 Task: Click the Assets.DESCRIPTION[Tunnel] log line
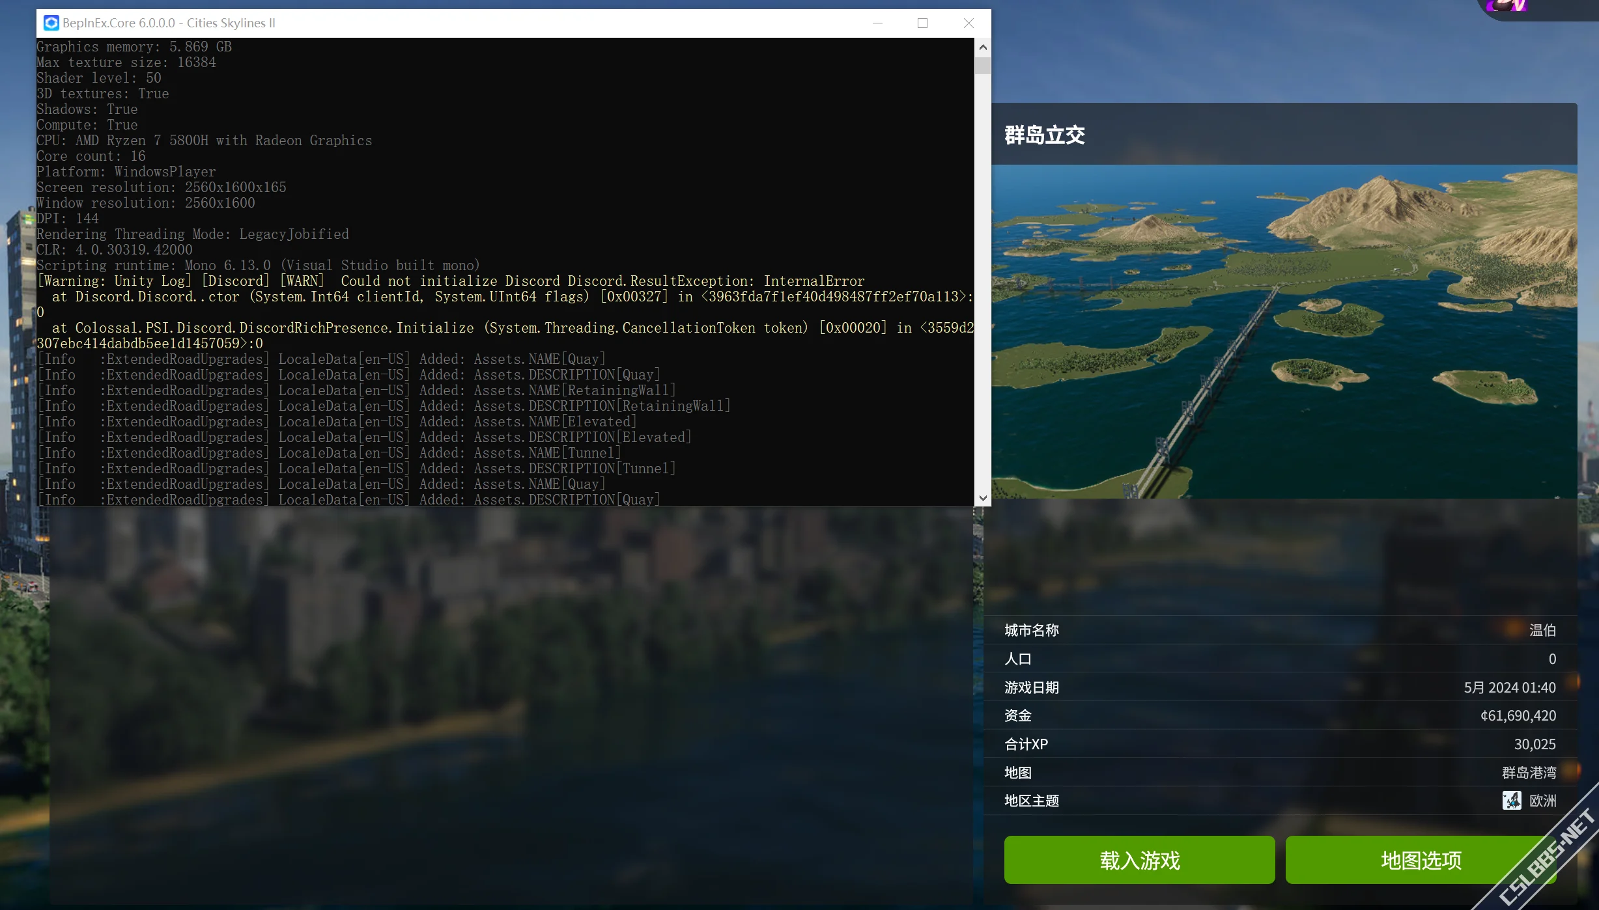pyautogui.click(x=357, y=469)
